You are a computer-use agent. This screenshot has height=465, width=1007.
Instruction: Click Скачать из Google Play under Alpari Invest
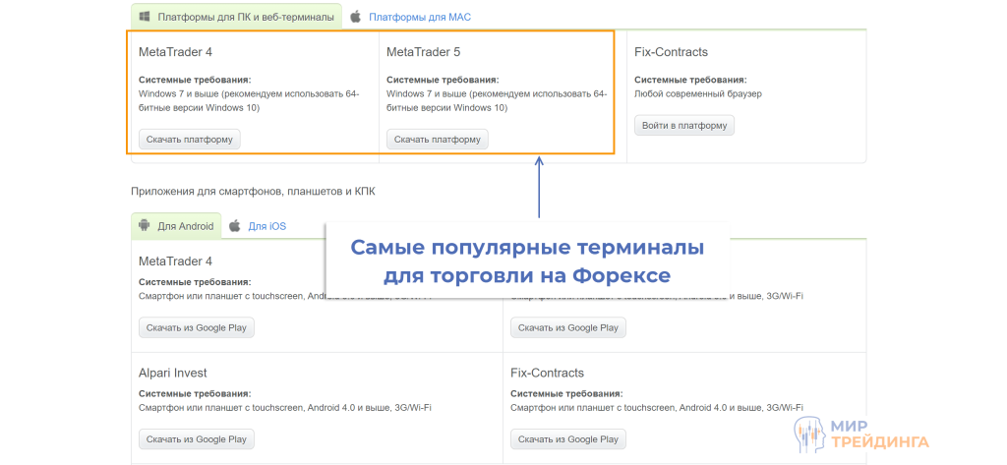click(196, 438)
